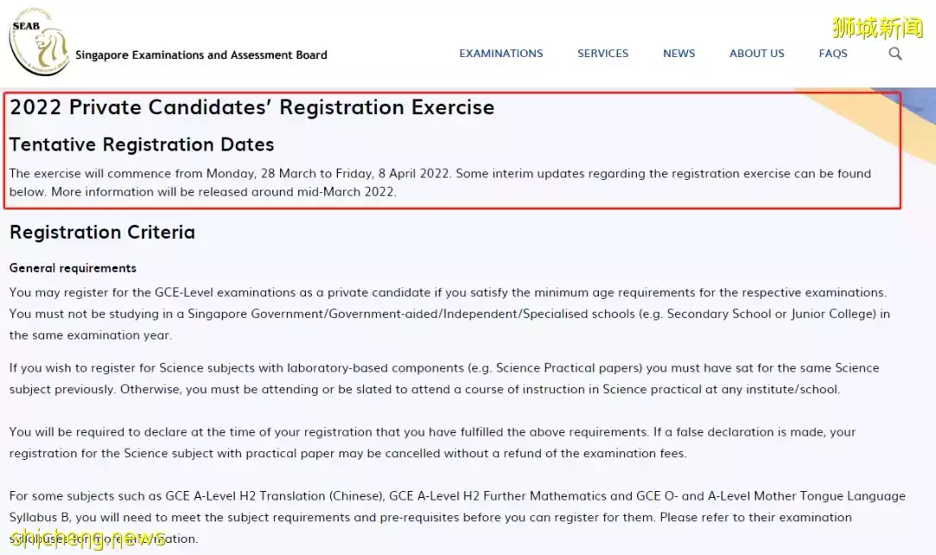Open the EXAMINATIONS menu

501,54
